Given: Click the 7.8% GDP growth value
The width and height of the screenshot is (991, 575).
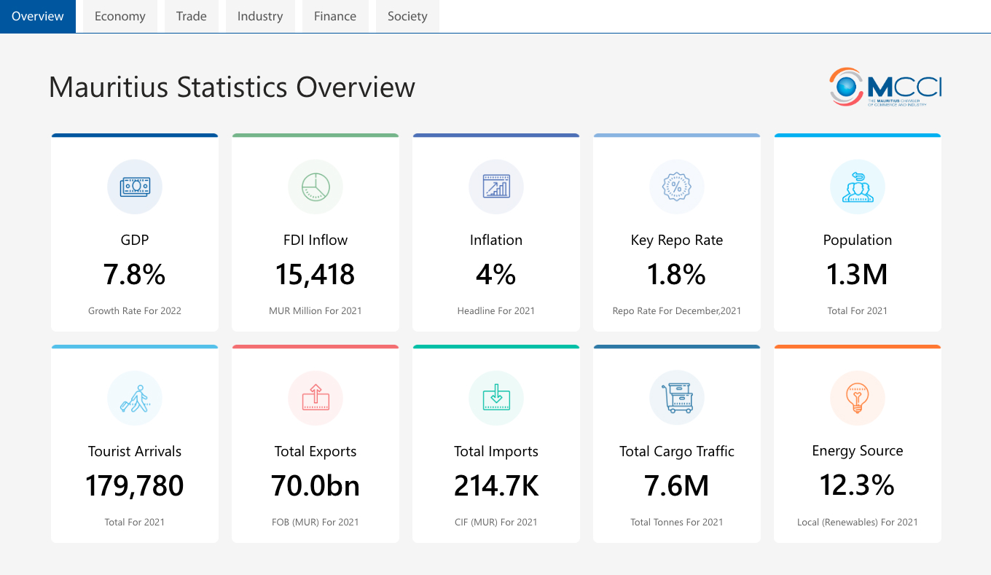Looking at the screenshot, I should (x=135, y=275).
